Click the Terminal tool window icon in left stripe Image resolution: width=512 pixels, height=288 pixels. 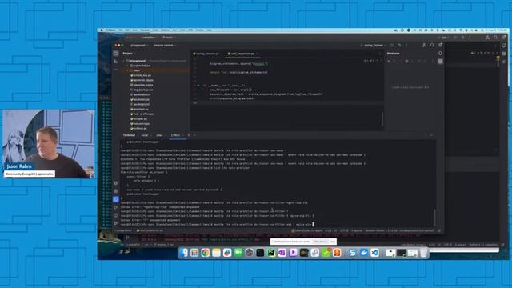tap(116, 199)
